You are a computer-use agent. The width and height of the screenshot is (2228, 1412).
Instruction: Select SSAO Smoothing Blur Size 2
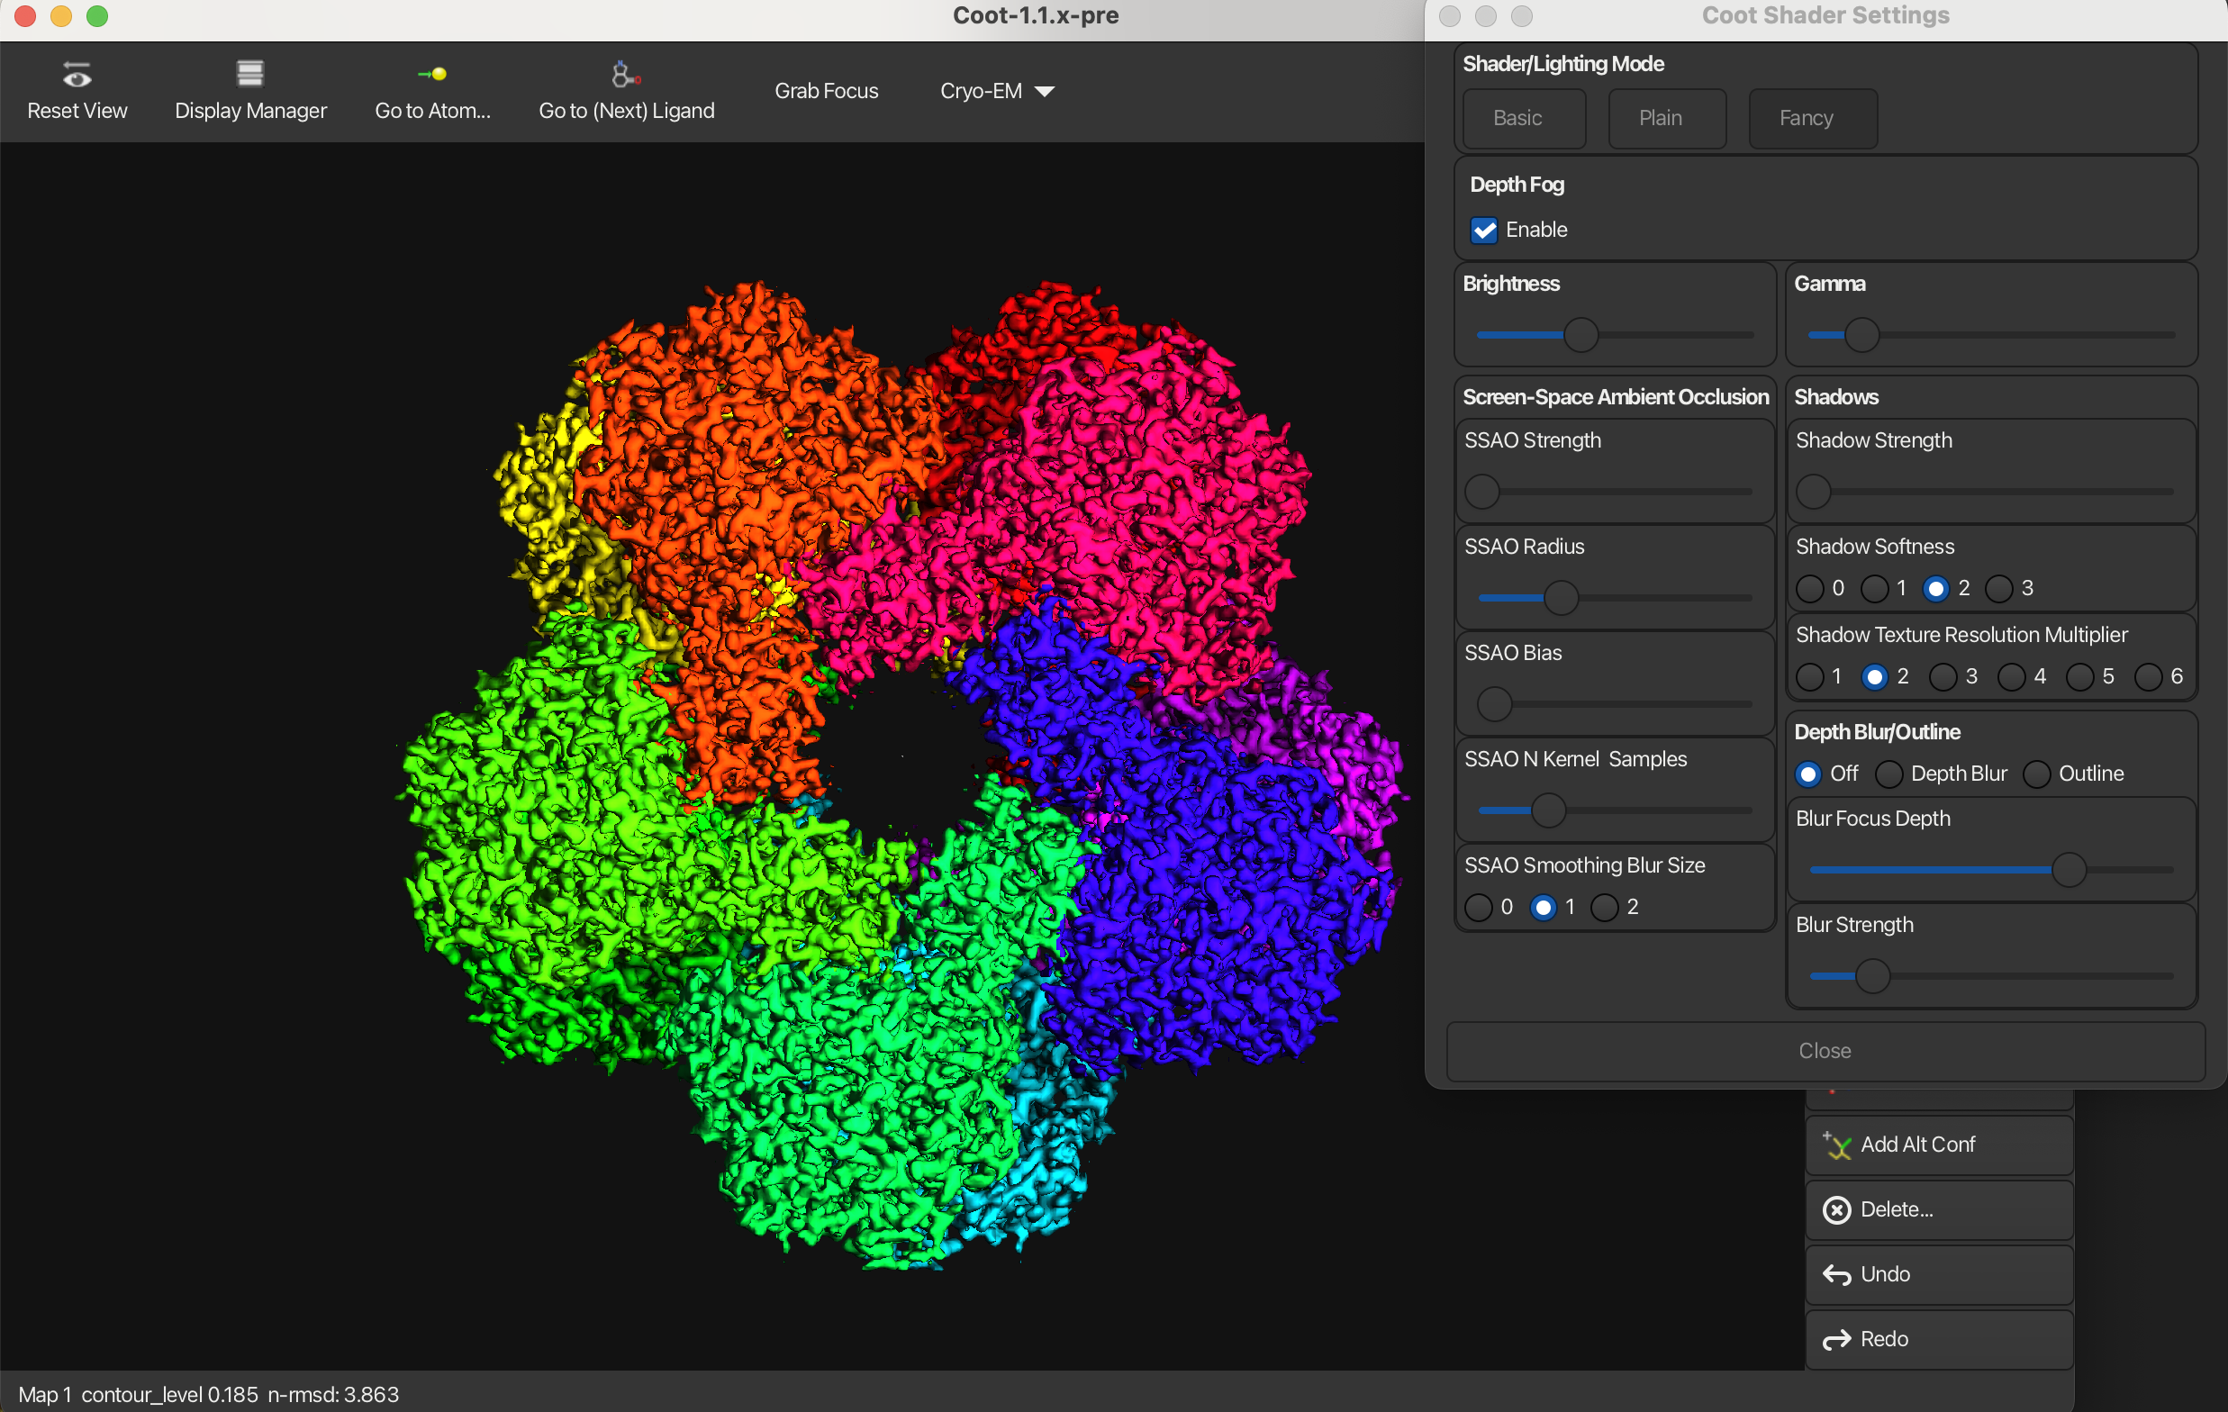[1605, 908]
